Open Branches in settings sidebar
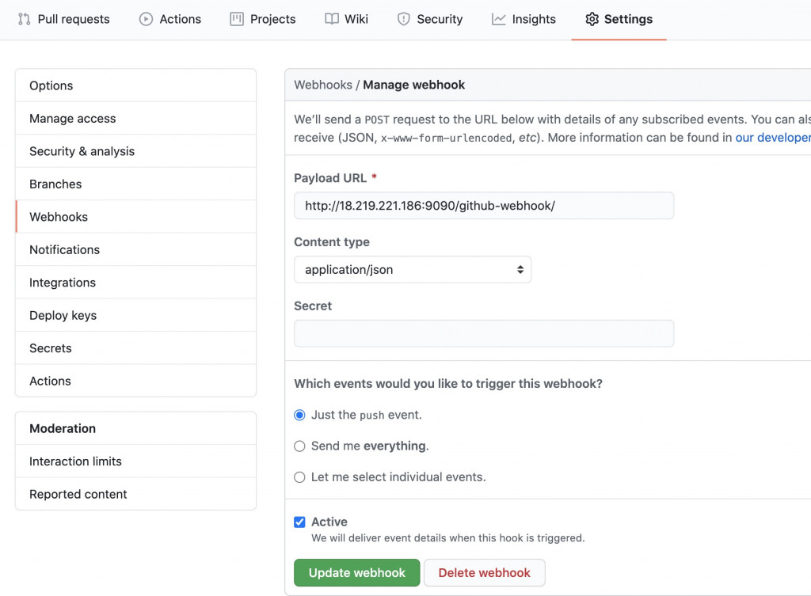811x596 pixels. click(55, 184)
